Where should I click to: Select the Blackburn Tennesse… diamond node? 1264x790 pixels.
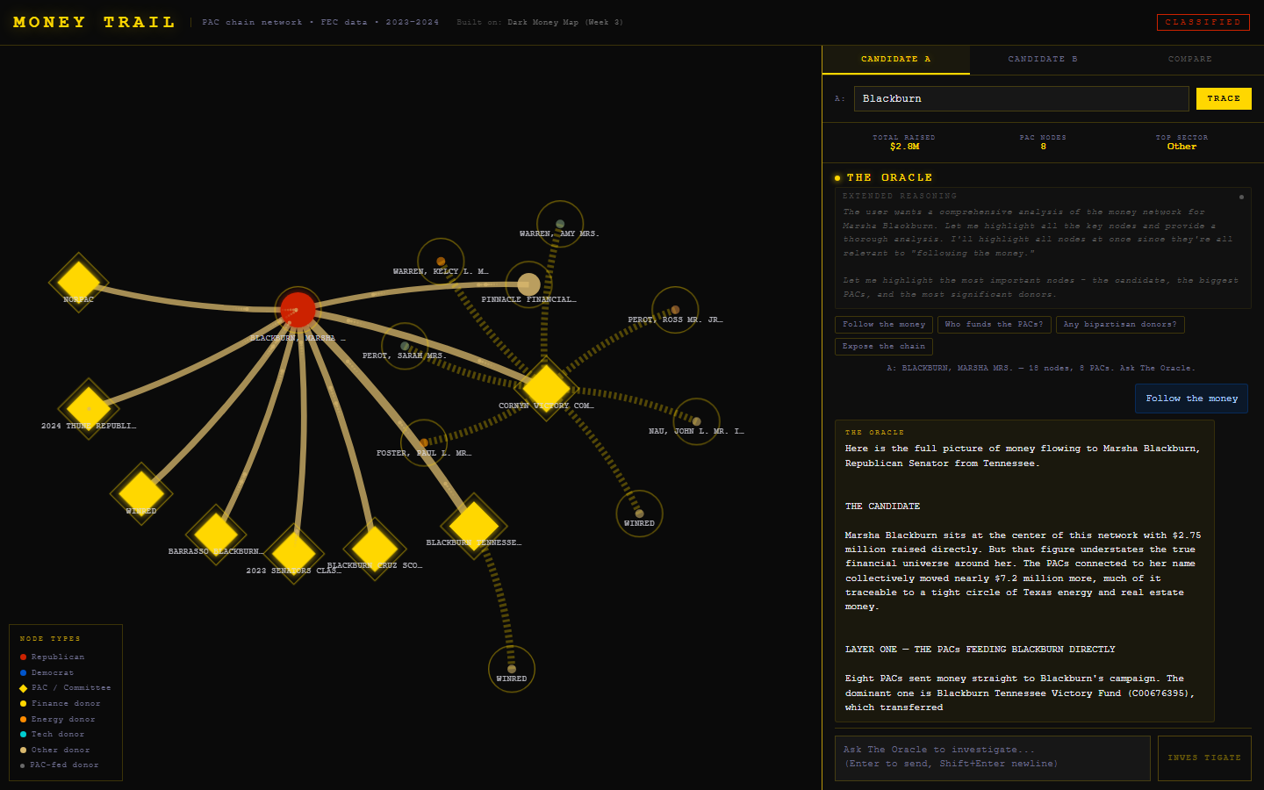point(474,525)
